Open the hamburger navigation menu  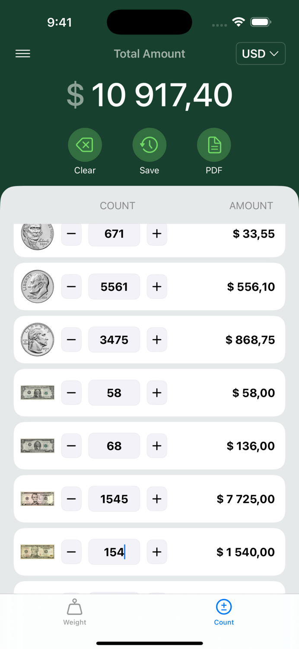coord(22,53)
